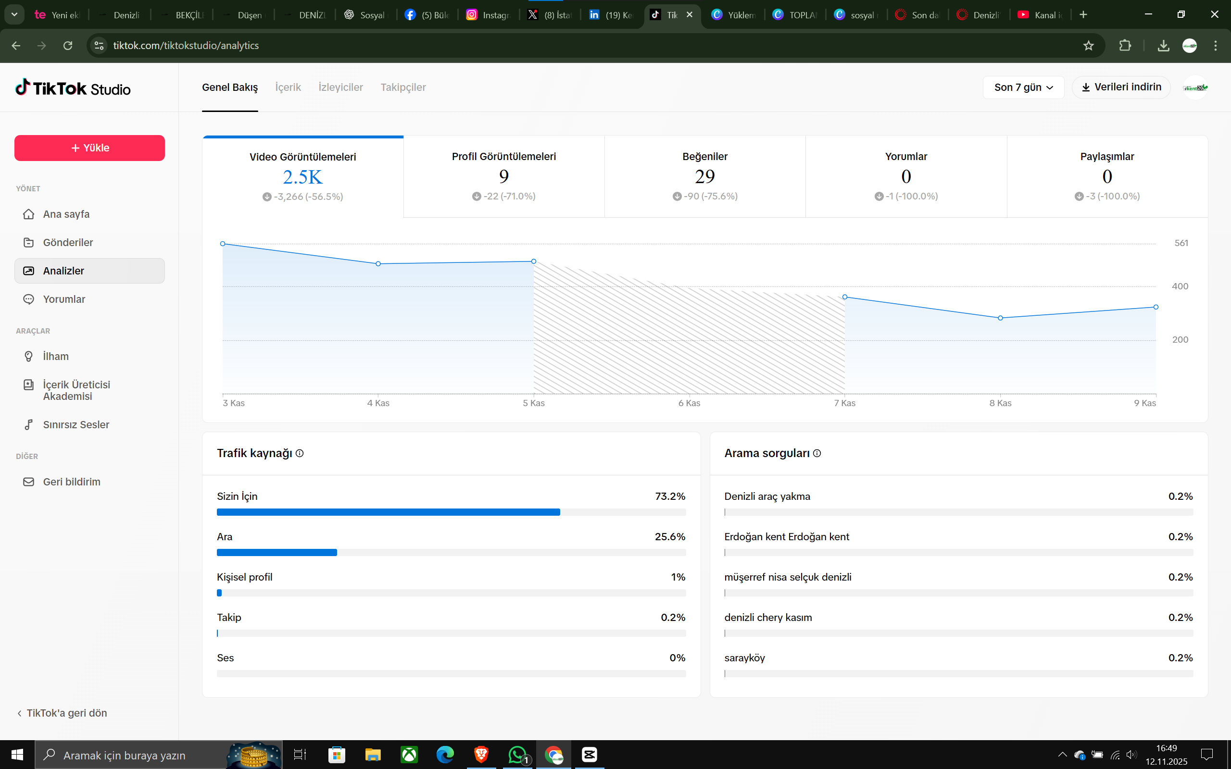Screen dimensions: 1231x769
Task: Expand the Son 7 gün dropdown
Action: [x=1023, y=87]
